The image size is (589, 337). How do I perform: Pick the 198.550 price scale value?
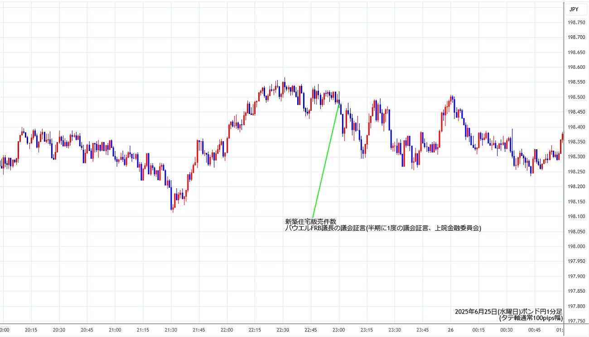[x=576, y=82]
